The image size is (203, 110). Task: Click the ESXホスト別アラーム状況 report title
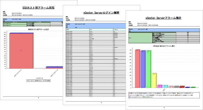[x=38, y=8]
